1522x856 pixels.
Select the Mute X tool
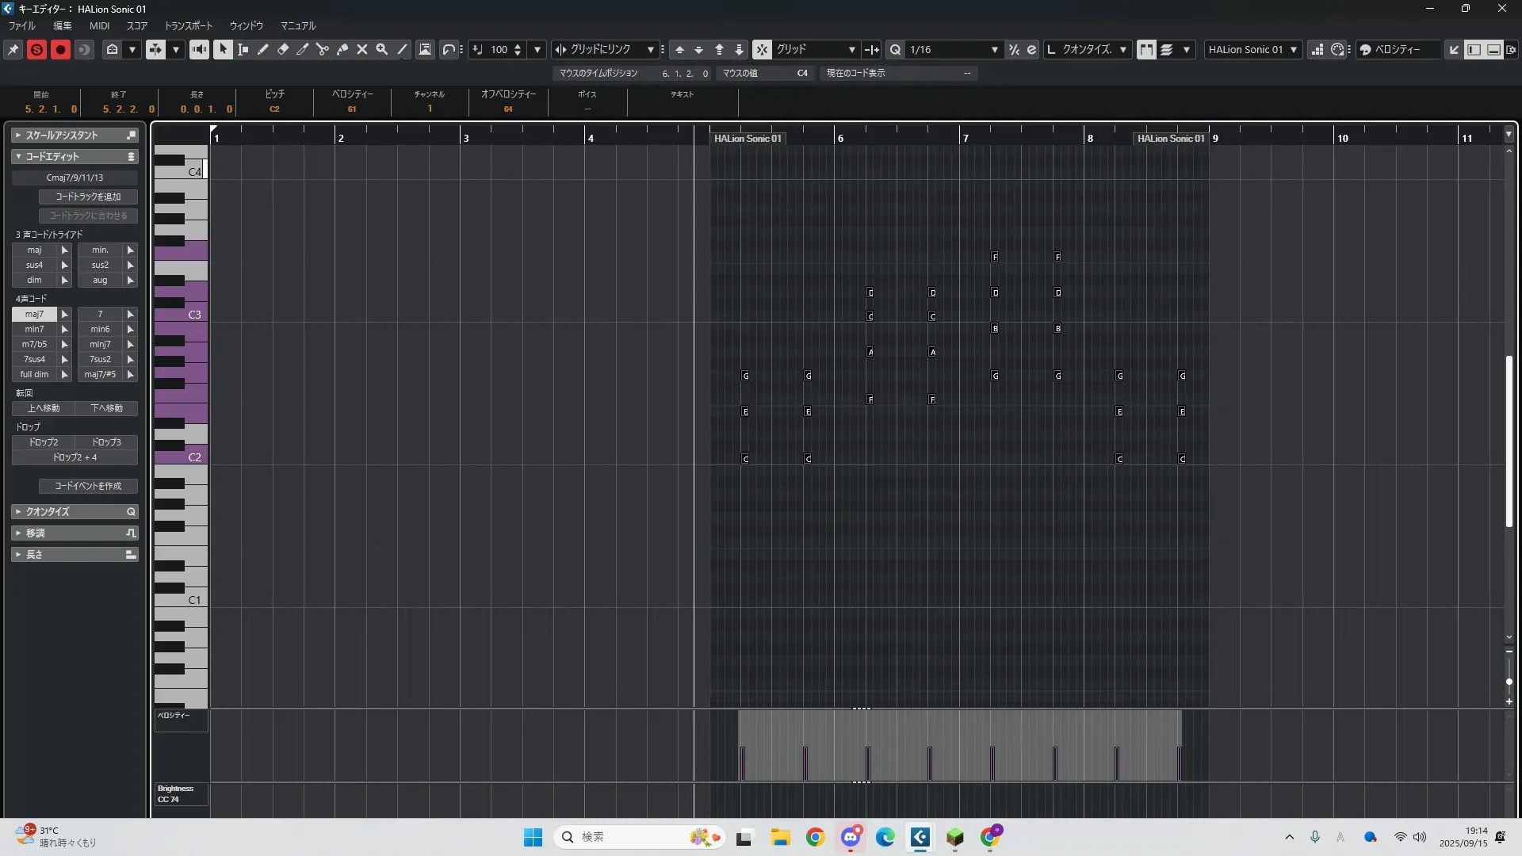tap(362, 49)
